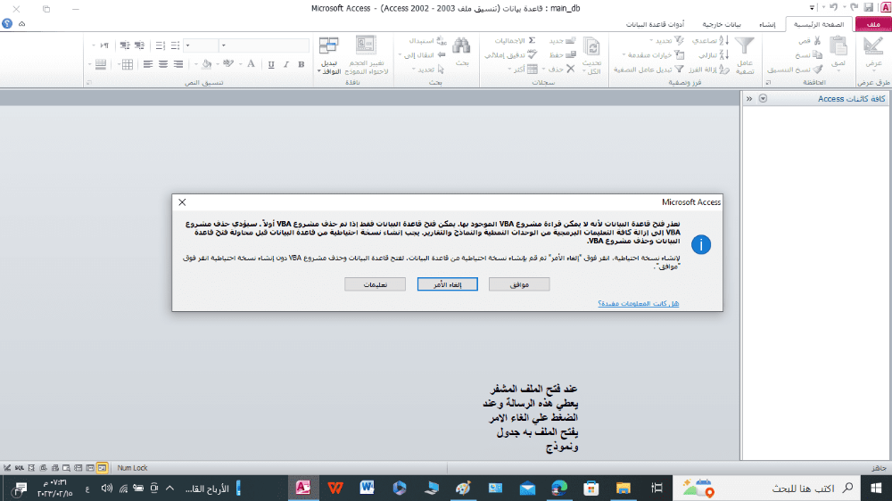Viewport: 892px width, 501px height.
Task: Open انتقال إلى (Go To) dropdown
Action: 422,55
